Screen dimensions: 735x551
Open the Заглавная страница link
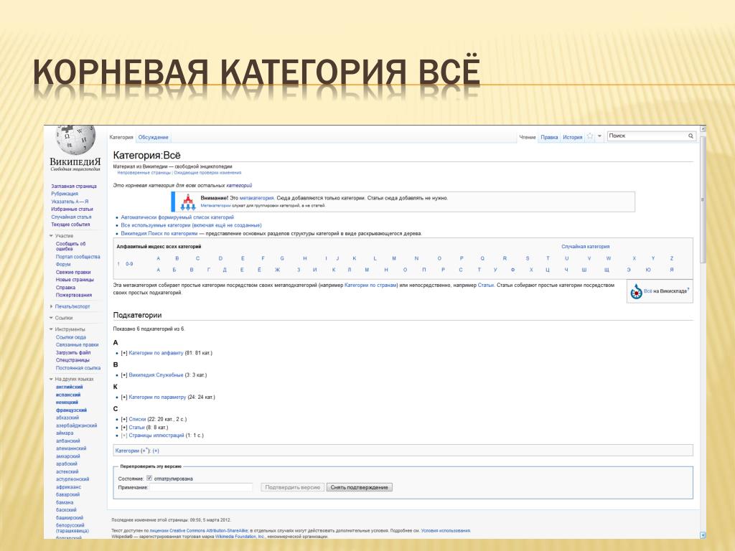pyautogui.click(x=74, y=187)
